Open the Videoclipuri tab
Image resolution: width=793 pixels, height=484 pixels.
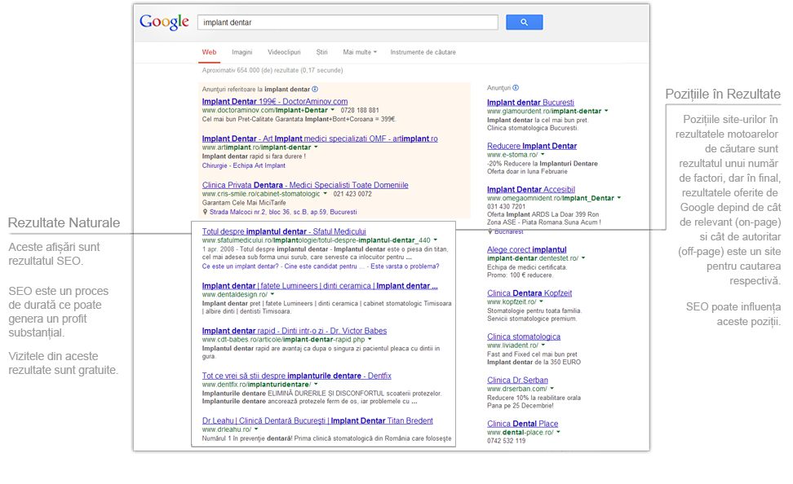(284, 52)
